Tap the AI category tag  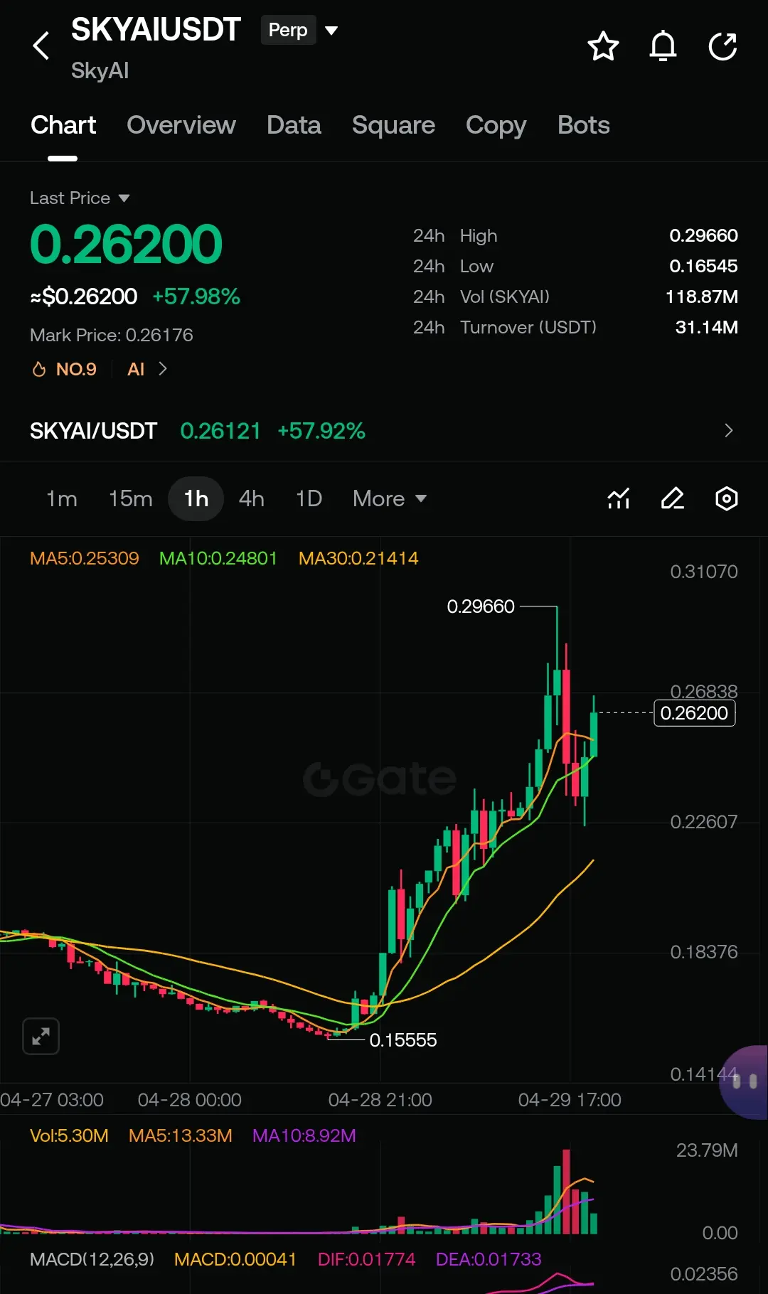click(136, 369)
